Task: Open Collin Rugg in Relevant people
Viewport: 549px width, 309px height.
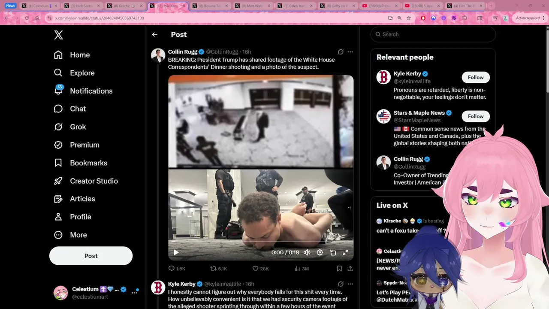Action: tap(408, 159)
